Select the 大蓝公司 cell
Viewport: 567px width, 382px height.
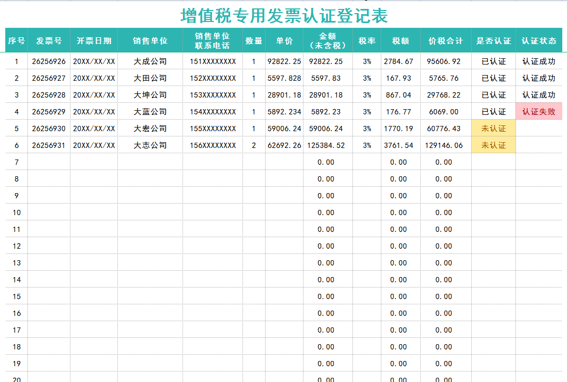point(150,112)
